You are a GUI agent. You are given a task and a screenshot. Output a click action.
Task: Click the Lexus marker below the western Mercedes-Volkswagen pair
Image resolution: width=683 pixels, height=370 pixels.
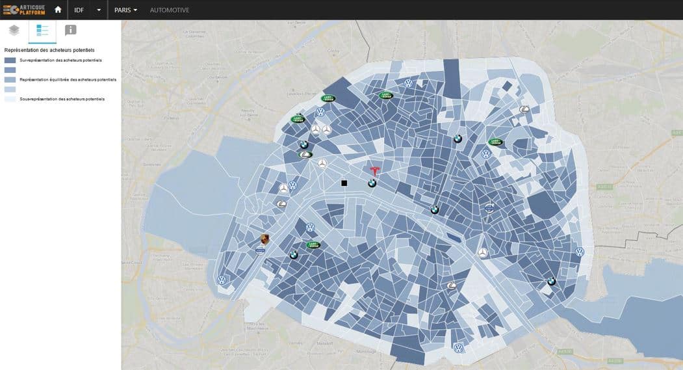coord(281,204)
